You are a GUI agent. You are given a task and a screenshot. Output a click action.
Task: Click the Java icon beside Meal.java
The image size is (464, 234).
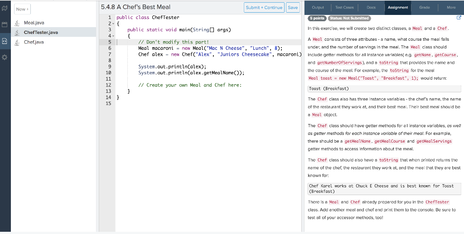click(17, 23)
